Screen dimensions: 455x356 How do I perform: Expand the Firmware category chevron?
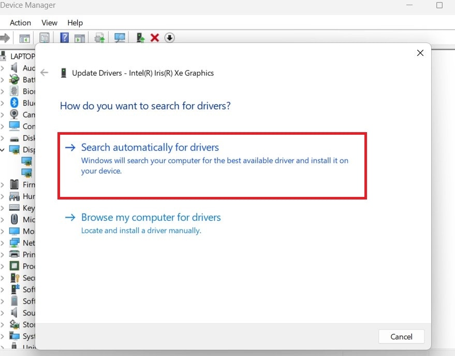(x=2, y=184)
